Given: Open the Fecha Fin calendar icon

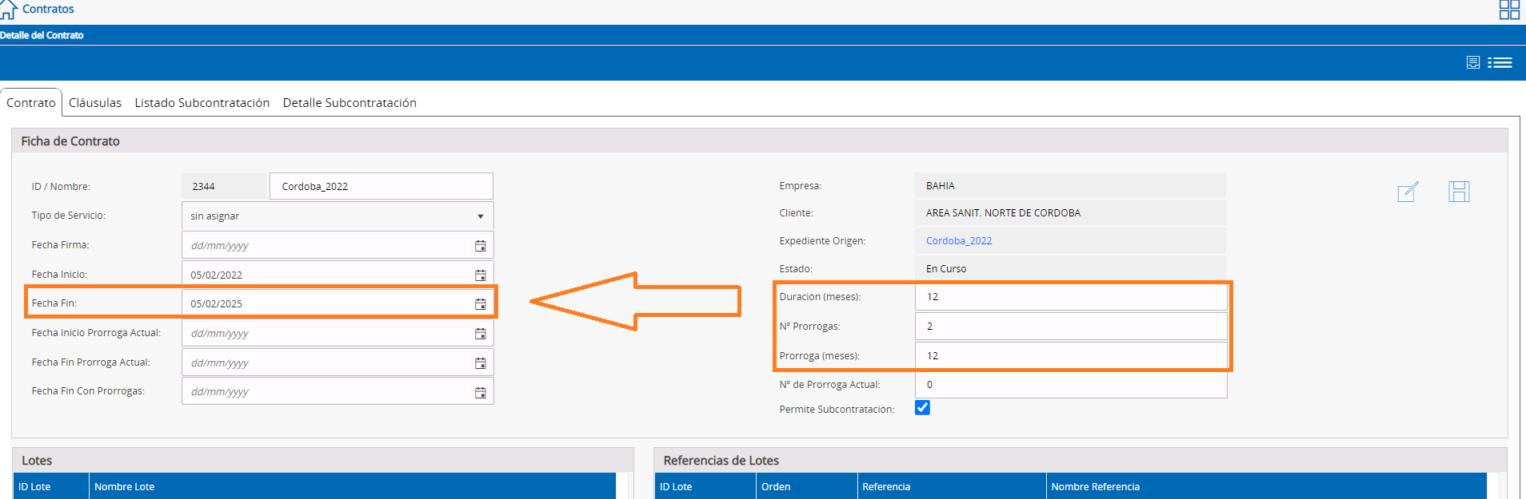Looking at the screenshot, I should 481,303.
